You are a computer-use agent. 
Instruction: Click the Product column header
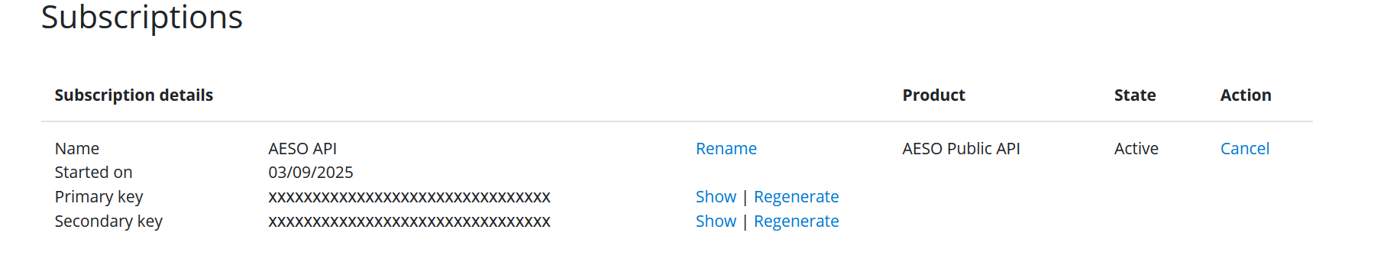933,95
